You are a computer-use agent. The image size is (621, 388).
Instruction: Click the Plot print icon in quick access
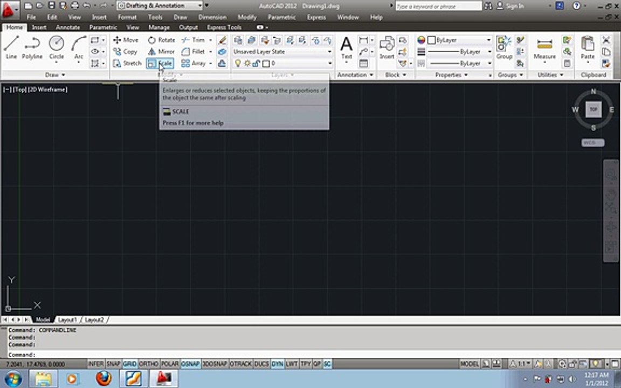(x=74, y=6)
